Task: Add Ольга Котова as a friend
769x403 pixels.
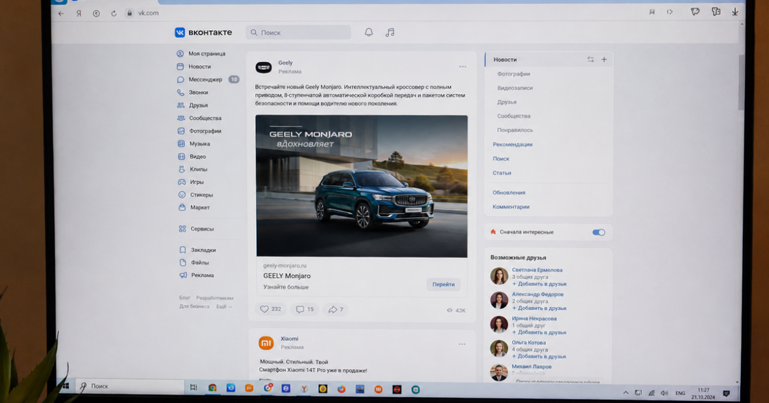Action: (539, 357)
